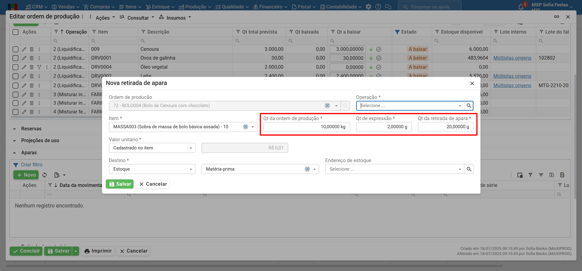Click the search icon beside Operação field

tap(469, 106)
